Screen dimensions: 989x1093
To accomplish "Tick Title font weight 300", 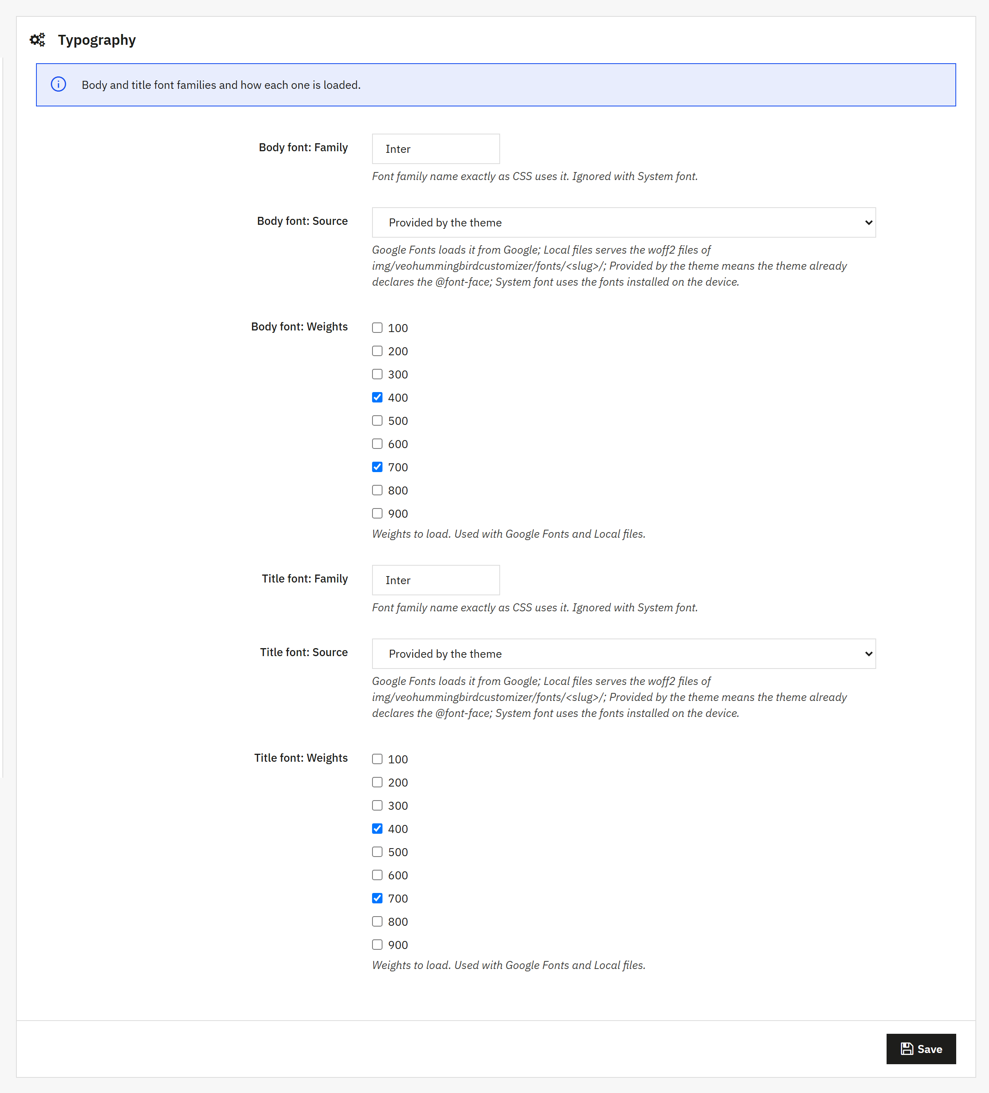I will [x=377, y=806].
